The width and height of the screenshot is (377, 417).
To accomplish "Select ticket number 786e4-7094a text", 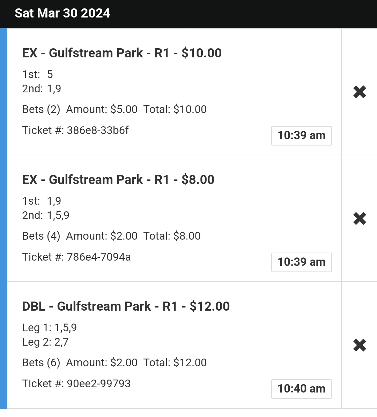I will click(76, 257).
